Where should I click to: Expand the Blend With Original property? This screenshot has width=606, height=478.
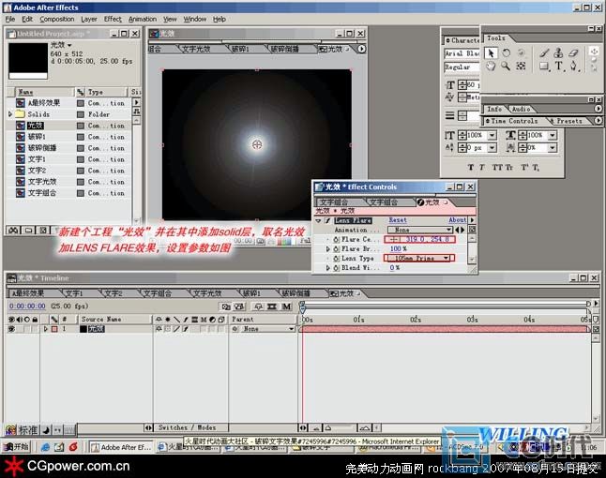click(328, 268)
